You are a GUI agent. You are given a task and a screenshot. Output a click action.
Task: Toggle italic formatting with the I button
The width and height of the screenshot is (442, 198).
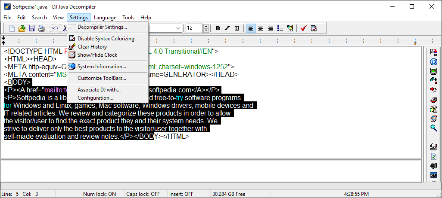[227, 28]
